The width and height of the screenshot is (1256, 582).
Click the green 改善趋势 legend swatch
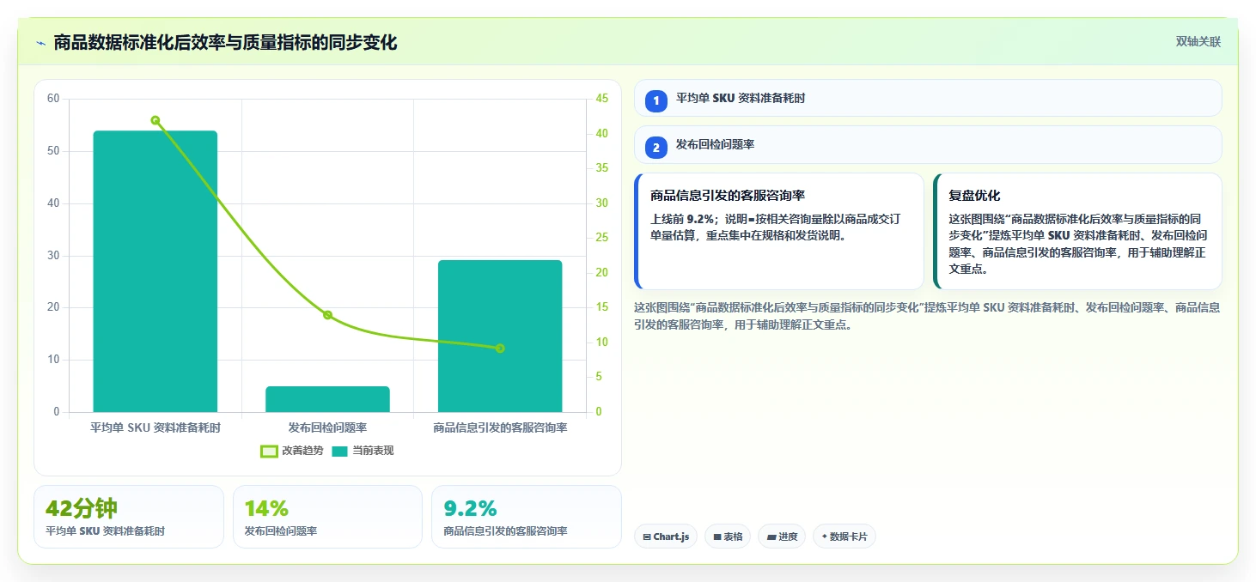269,451
